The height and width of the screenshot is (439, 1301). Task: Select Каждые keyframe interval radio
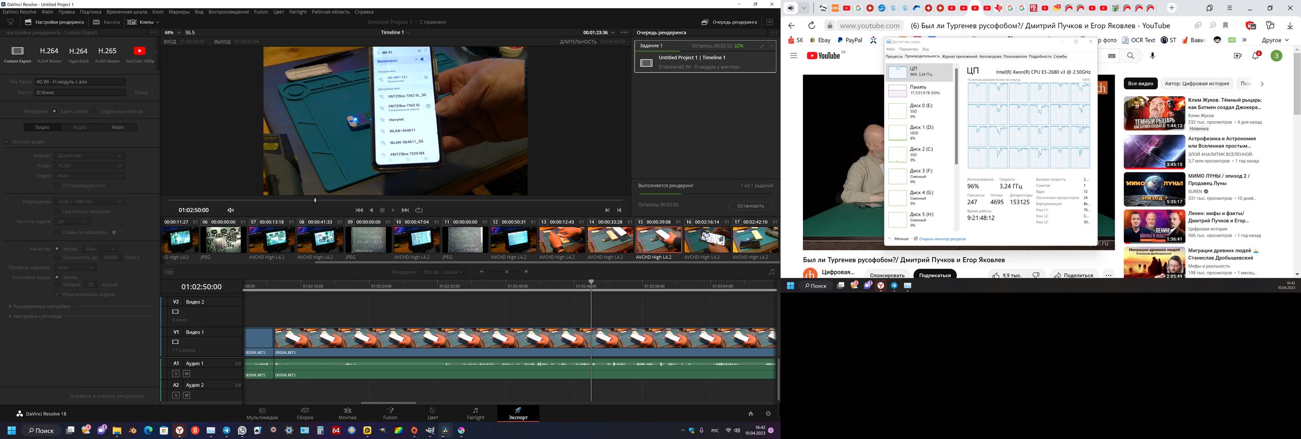click(57, 284)
